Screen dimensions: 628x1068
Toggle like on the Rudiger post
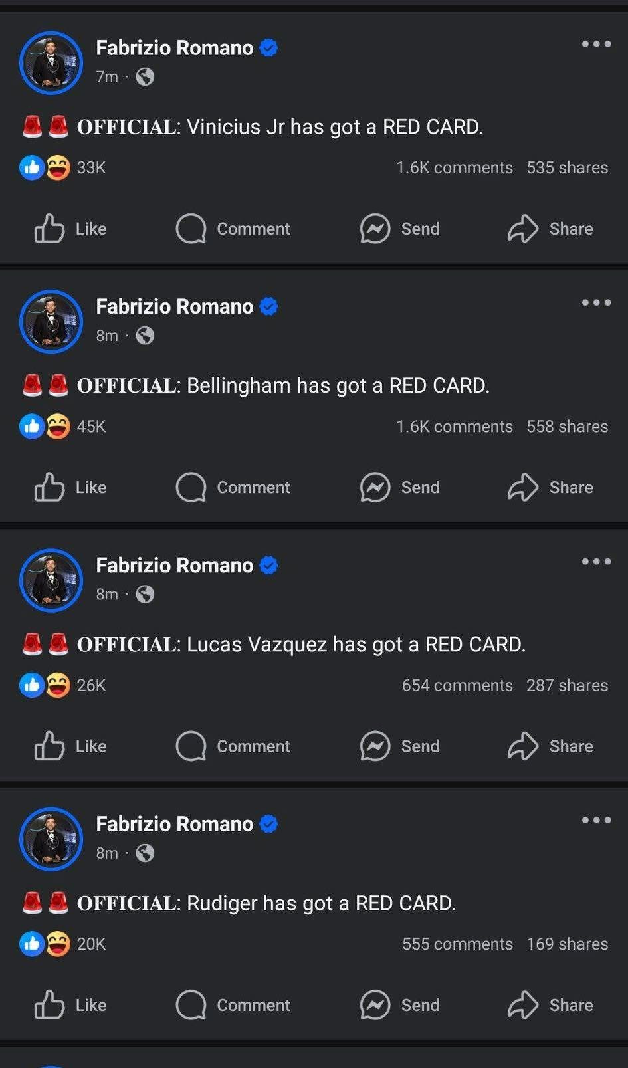pyautogui.click(x=70, y=1005)
